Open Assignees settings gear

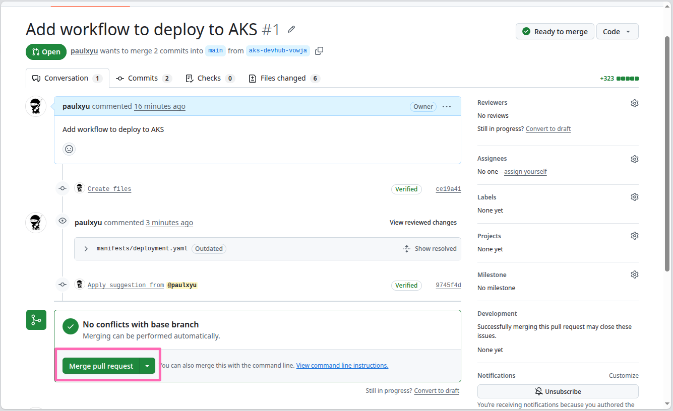point(635,159)
